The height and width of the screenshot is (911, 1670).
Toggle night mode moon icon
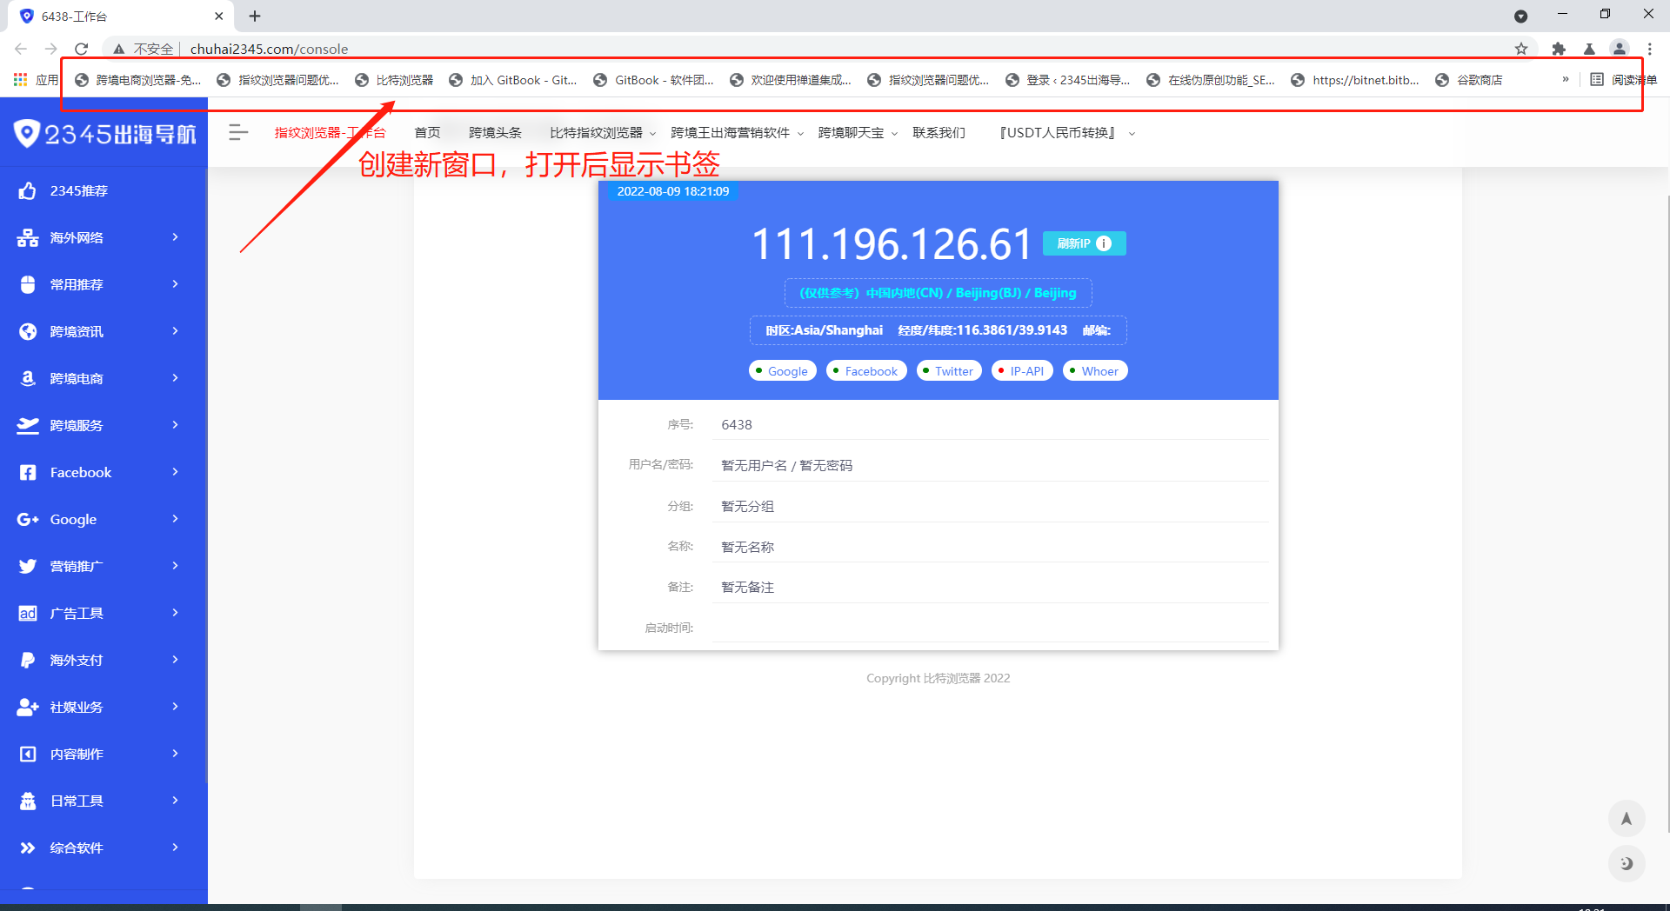(x=1626, y=863)
